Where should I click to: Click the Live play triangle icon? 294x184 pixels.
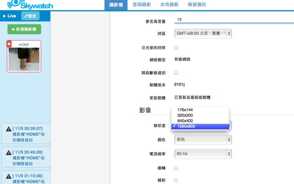click(x=5, y=16)
